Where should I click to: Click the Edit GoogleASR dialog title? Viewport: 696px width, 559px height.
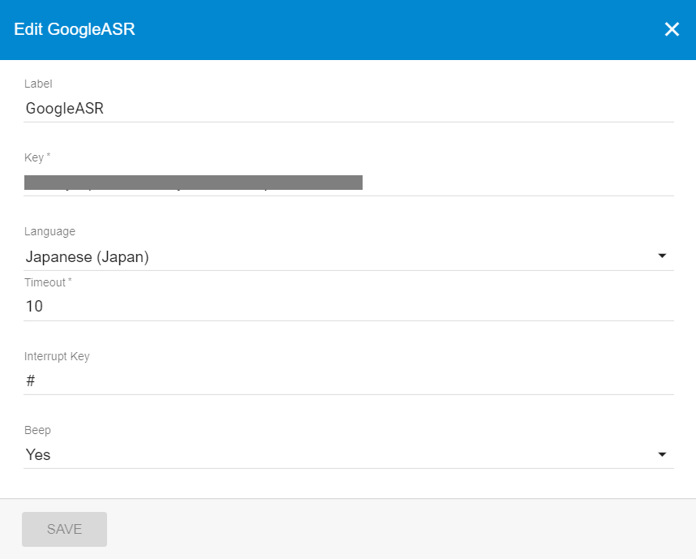pos(75,30)
